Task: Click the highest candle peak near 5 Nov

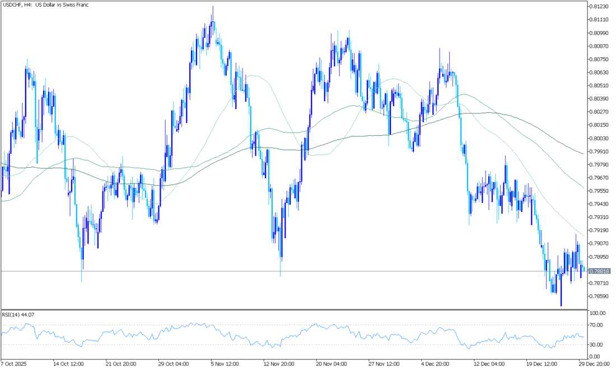Action: (213, 7)
